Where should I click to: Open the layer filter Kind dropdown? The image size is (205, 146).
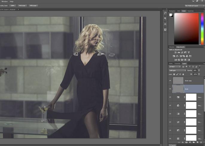(174, 66)
